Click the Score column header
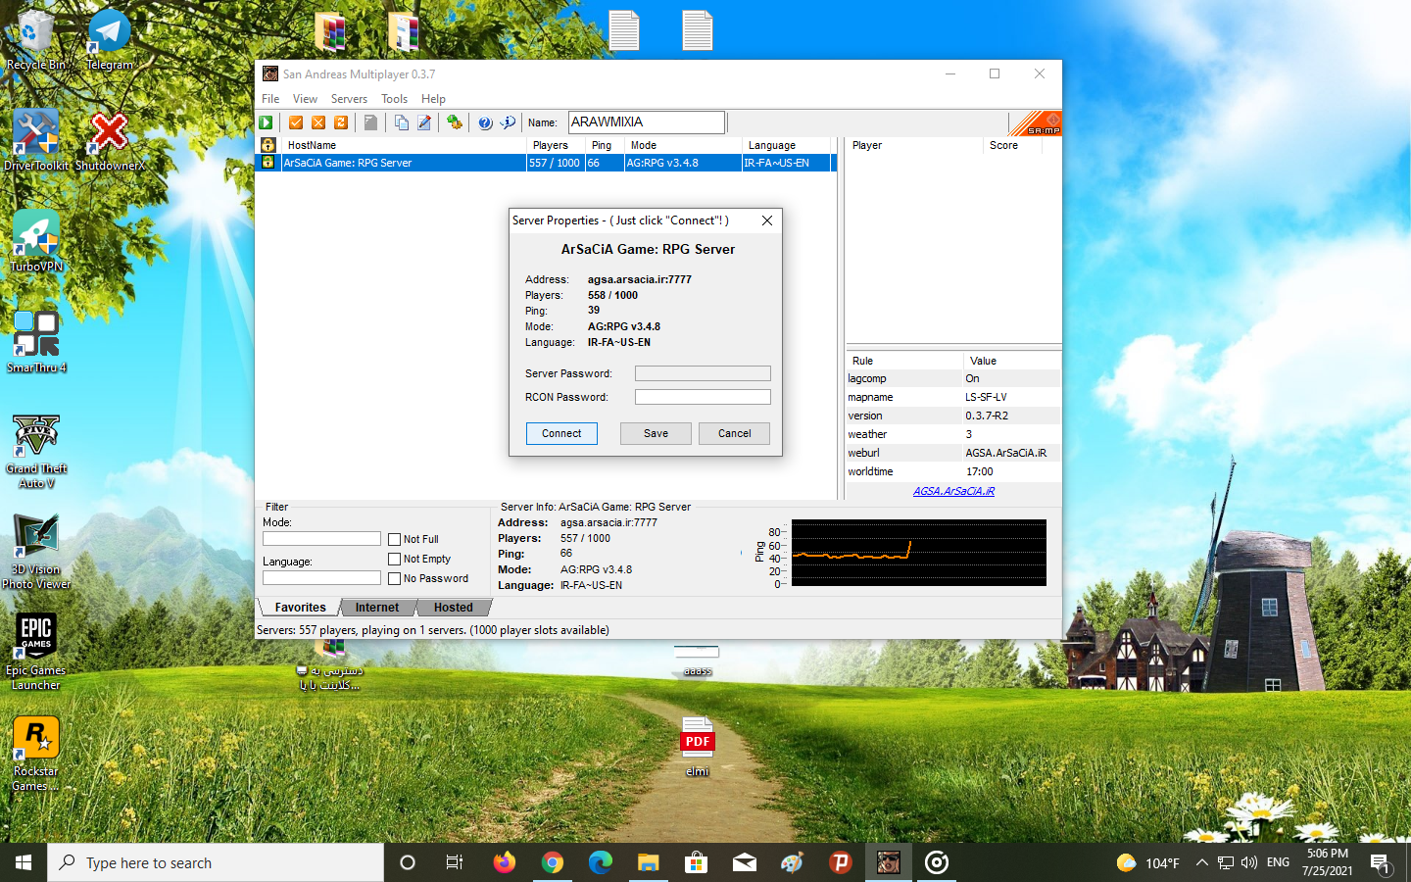 coord(1012,145)
